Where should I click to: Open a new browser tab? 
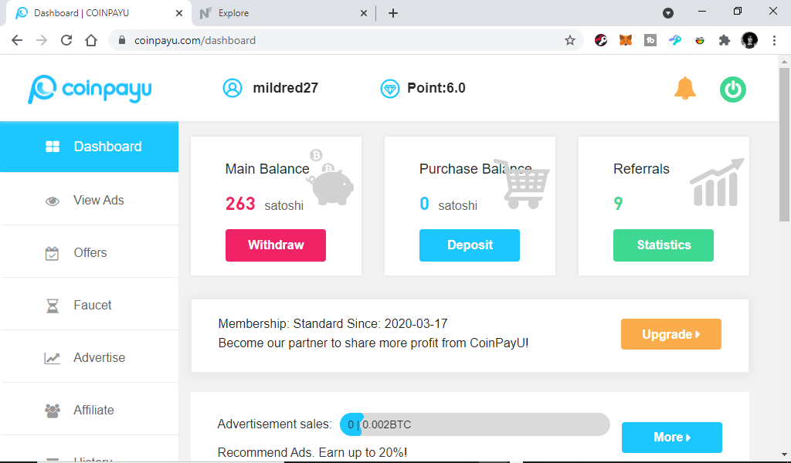[x=393, y=13]
